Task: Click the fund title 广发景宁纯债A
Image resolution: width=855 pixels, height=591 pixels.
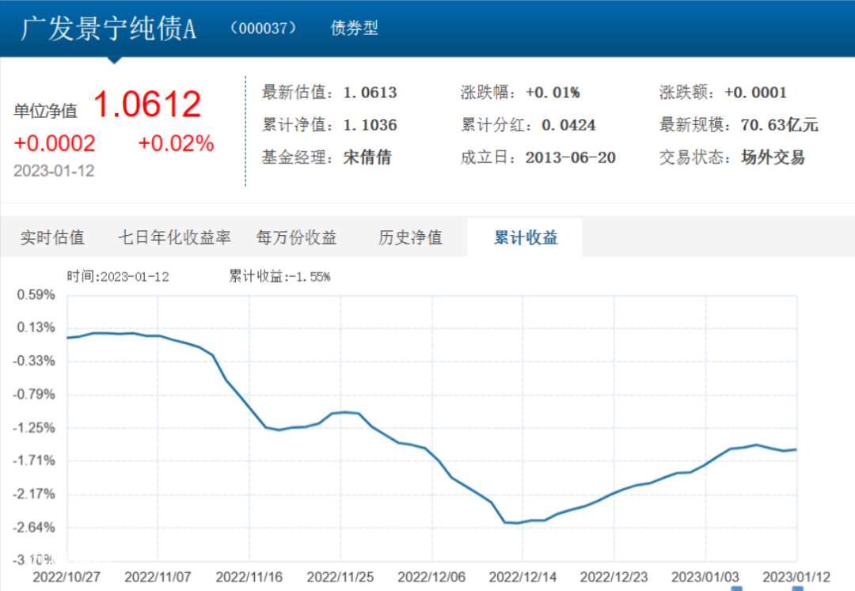Action: [108, 28]
